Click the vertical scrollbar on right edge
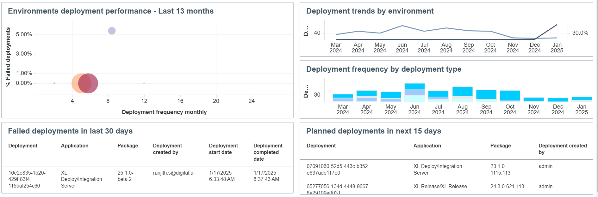598x197 pixels. (596, 98)
